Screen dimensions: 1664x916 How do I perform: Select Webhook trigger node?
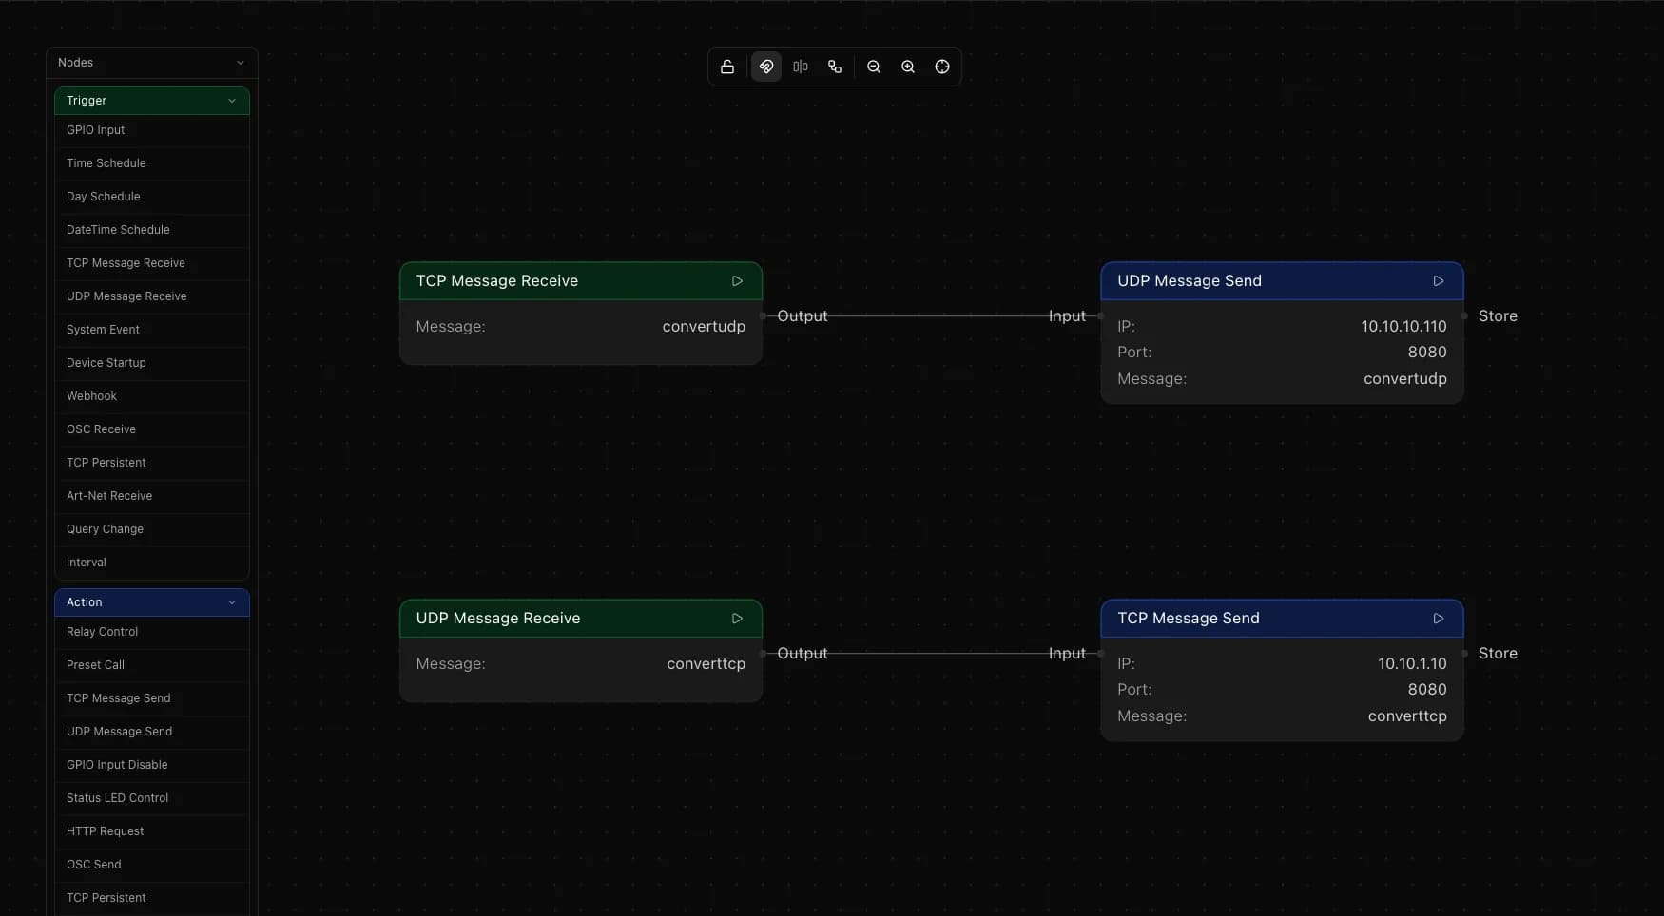pyautogui.click(x=152, y=396)
